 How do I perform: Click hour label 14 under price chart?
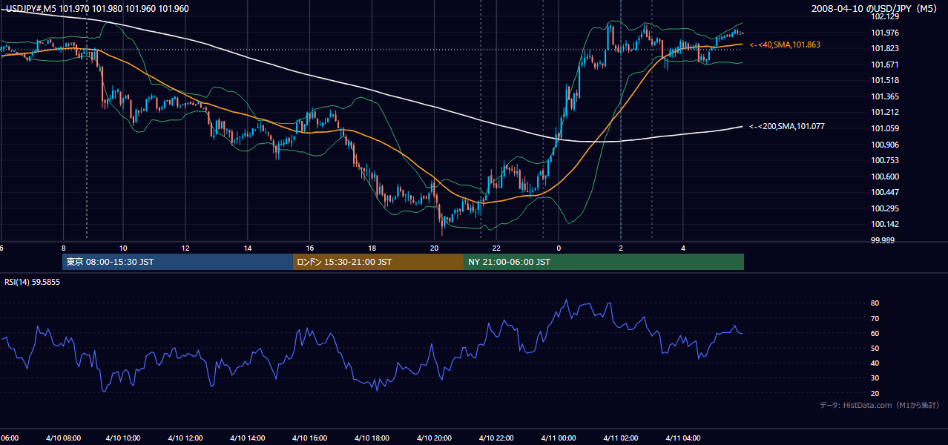[248, 248]
